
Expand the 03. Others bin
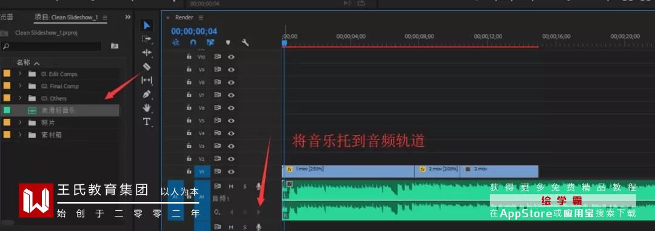click(20, 98)
